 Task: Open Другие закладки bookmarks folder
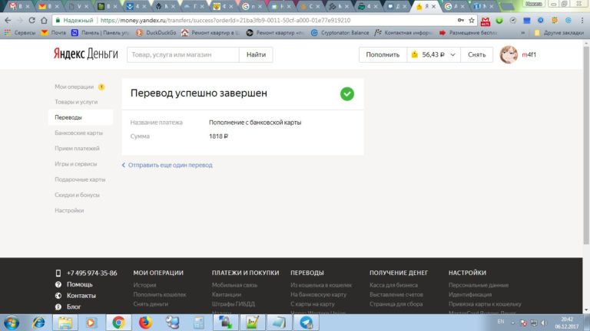[559, 33]
